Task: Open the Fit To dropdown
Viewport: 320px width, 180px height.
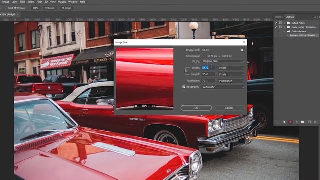Action: [223, 61]
